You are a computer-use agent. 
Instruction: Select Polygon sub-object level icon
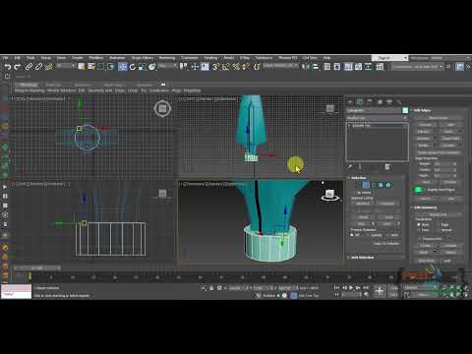point(381,185)
